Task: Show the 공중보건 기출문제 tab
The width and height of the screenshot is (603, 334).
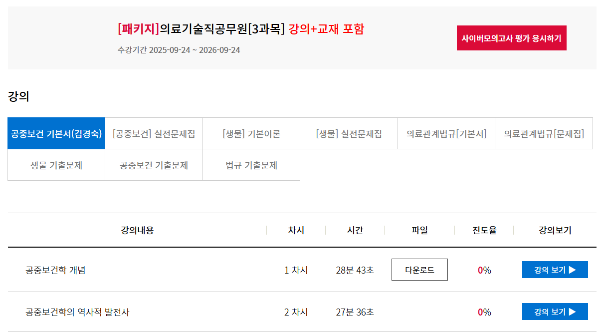Action: [x=154, y=165]
